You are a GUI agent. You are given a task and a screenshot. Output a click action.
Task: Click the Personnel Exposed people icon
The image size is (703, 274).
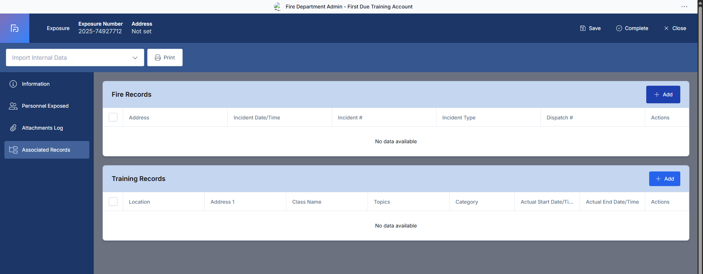(x=13, y=106)
